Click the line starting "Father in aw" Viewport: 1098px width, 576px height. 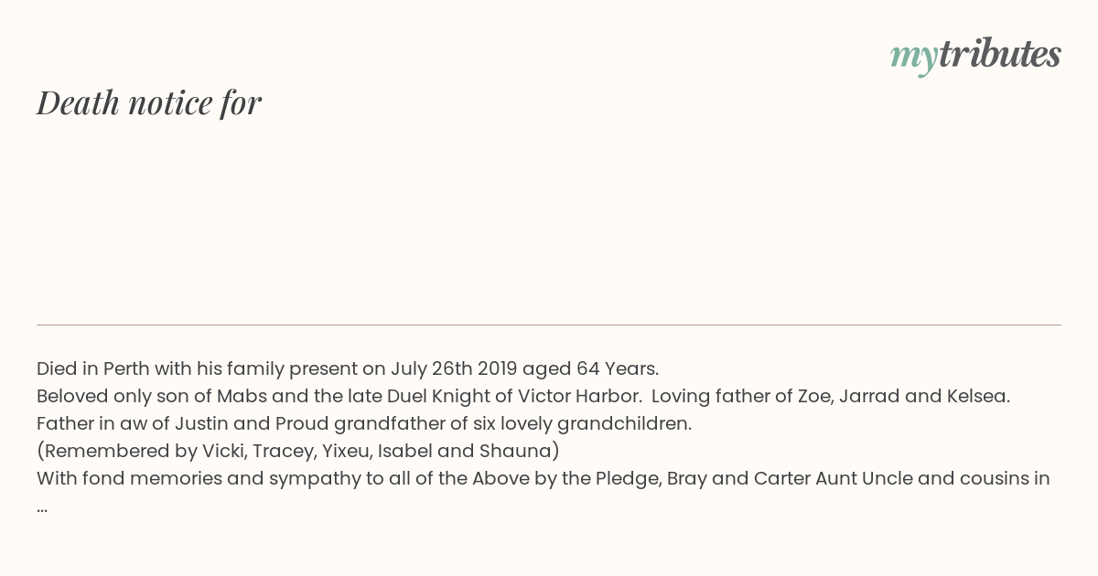coord(364,423)
